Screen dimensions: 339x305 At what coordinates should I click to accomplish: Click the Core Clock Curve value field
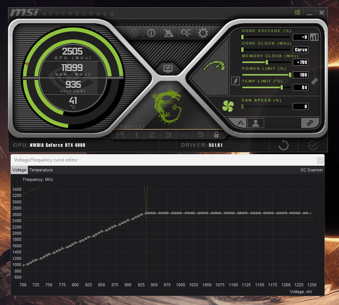click(x=300, y=50)
